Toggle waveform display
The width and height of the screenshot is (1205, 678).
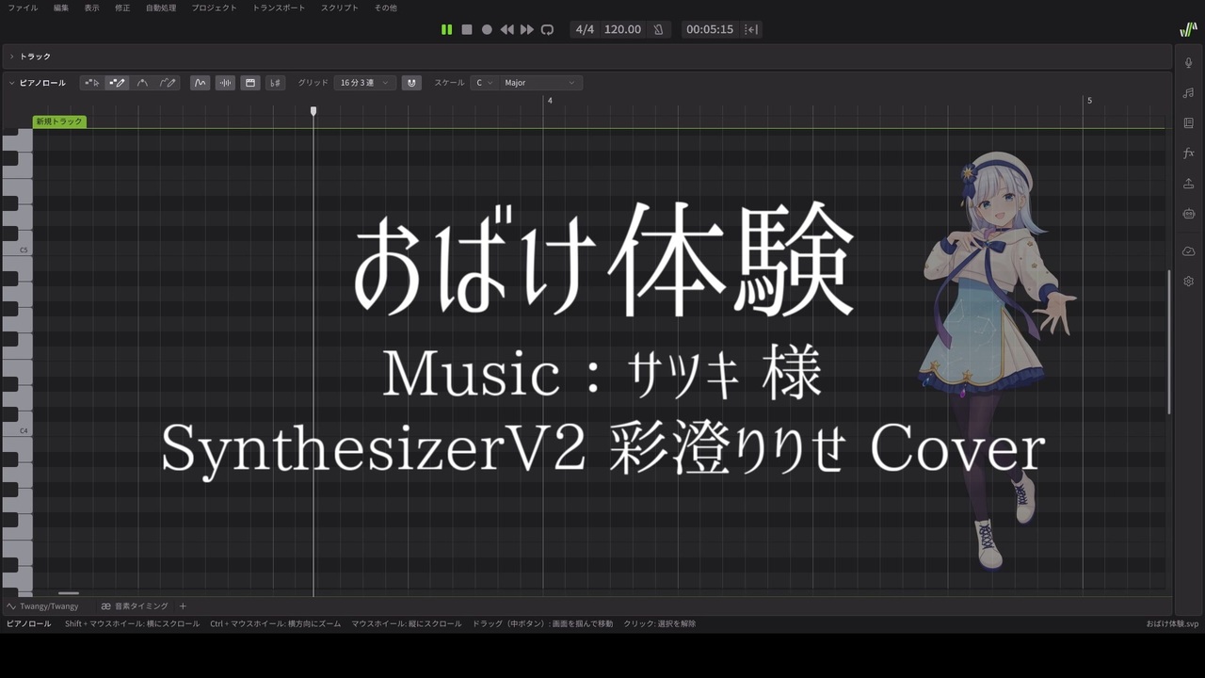tap(225, 83)
